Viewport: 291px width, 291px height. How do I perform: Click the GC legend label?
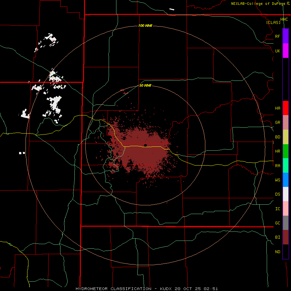tap(277, 223)
